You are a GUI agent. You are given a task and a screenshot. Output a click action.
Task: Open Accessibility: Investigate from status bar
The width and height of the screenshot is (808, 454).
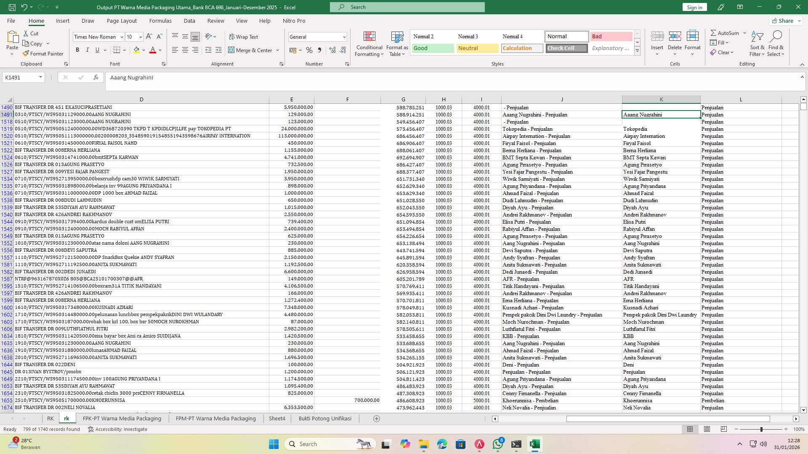point(117,429)
